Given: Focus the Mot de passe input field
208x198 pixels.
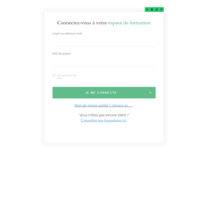Looking at the screenshot, I should pyautogui.click(x=104, y=62).
